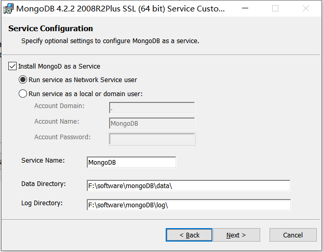Click the 'Specify optional settings' description text
323x252 pixels.
tap(110, 41)
